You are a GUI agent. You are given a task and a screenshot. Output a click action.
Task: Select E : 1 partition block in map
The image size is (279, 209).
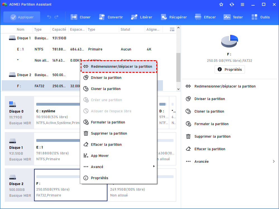(x=57, y=149)
